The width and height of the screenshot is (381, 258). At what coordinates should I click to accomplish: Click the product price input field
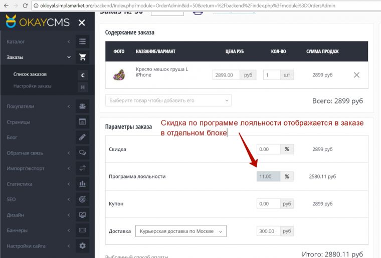tap(227, 75)
